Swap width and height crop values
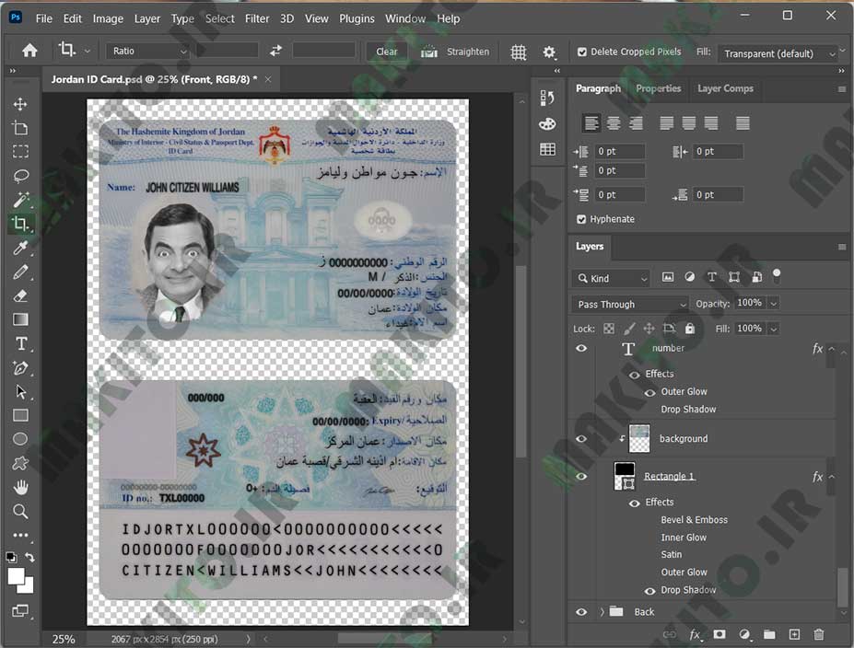This screenshot has height=648, width=854. (275, 51)
